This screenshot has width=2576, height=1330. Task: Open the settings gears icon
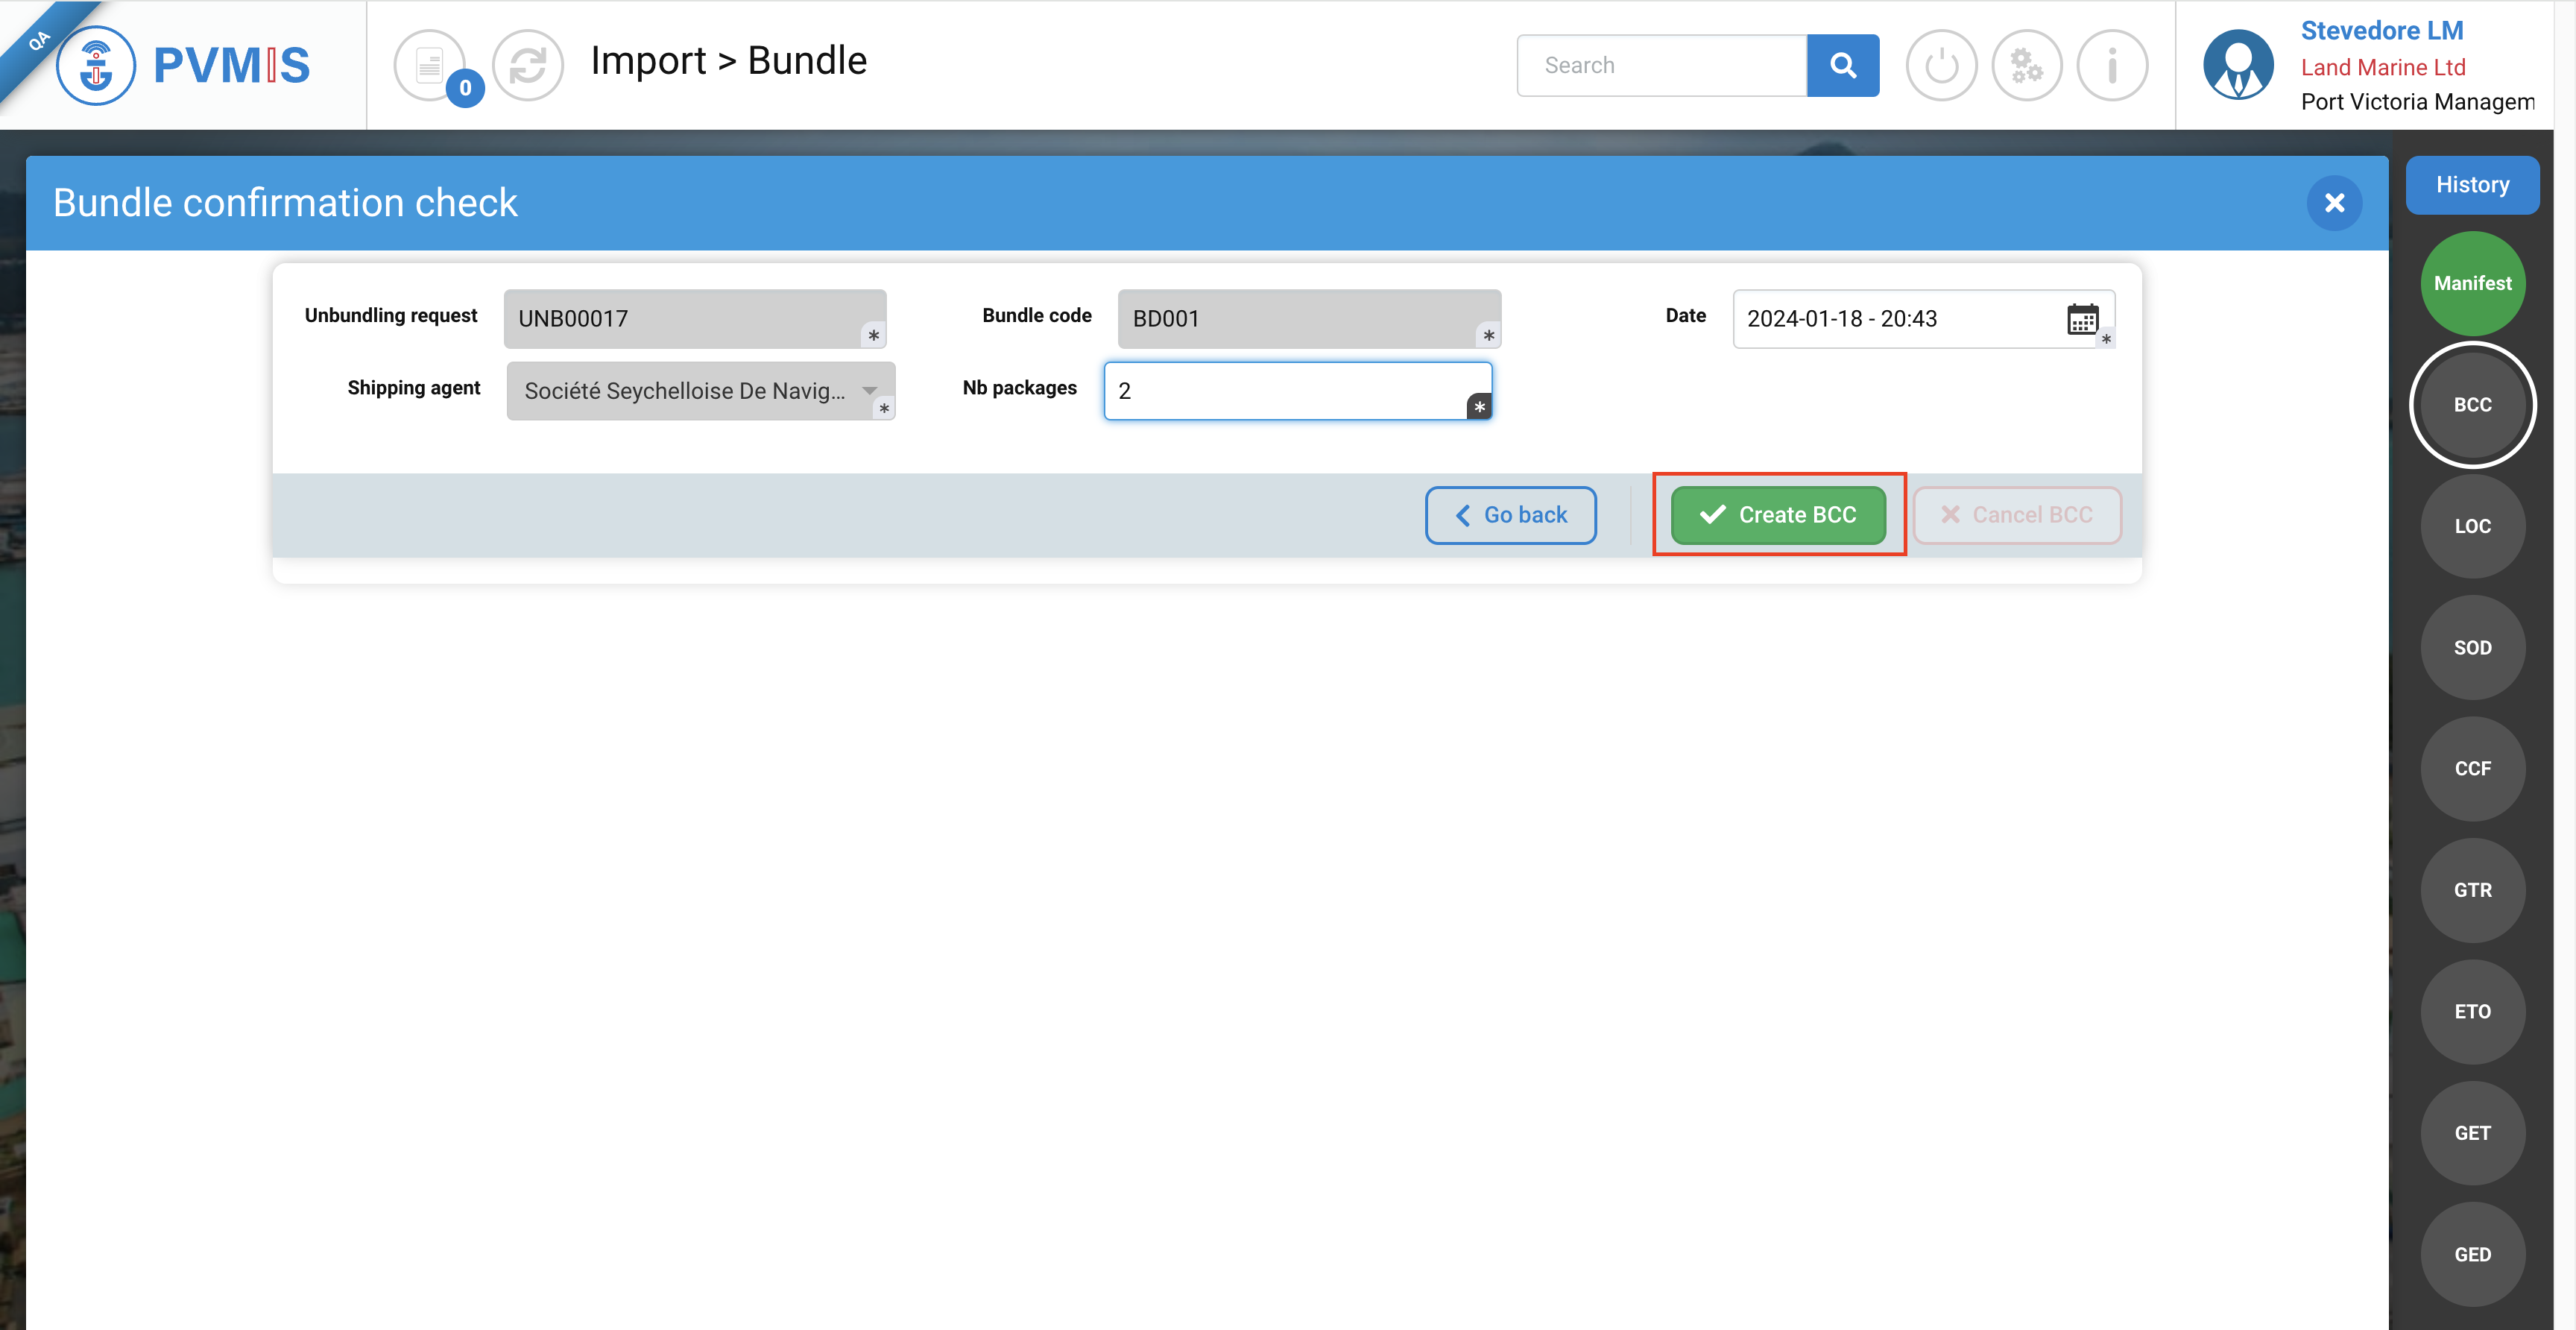[x=2026, y=66]
